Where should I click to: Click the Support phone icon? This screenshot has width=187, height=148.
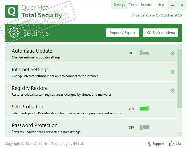(149, 144)
